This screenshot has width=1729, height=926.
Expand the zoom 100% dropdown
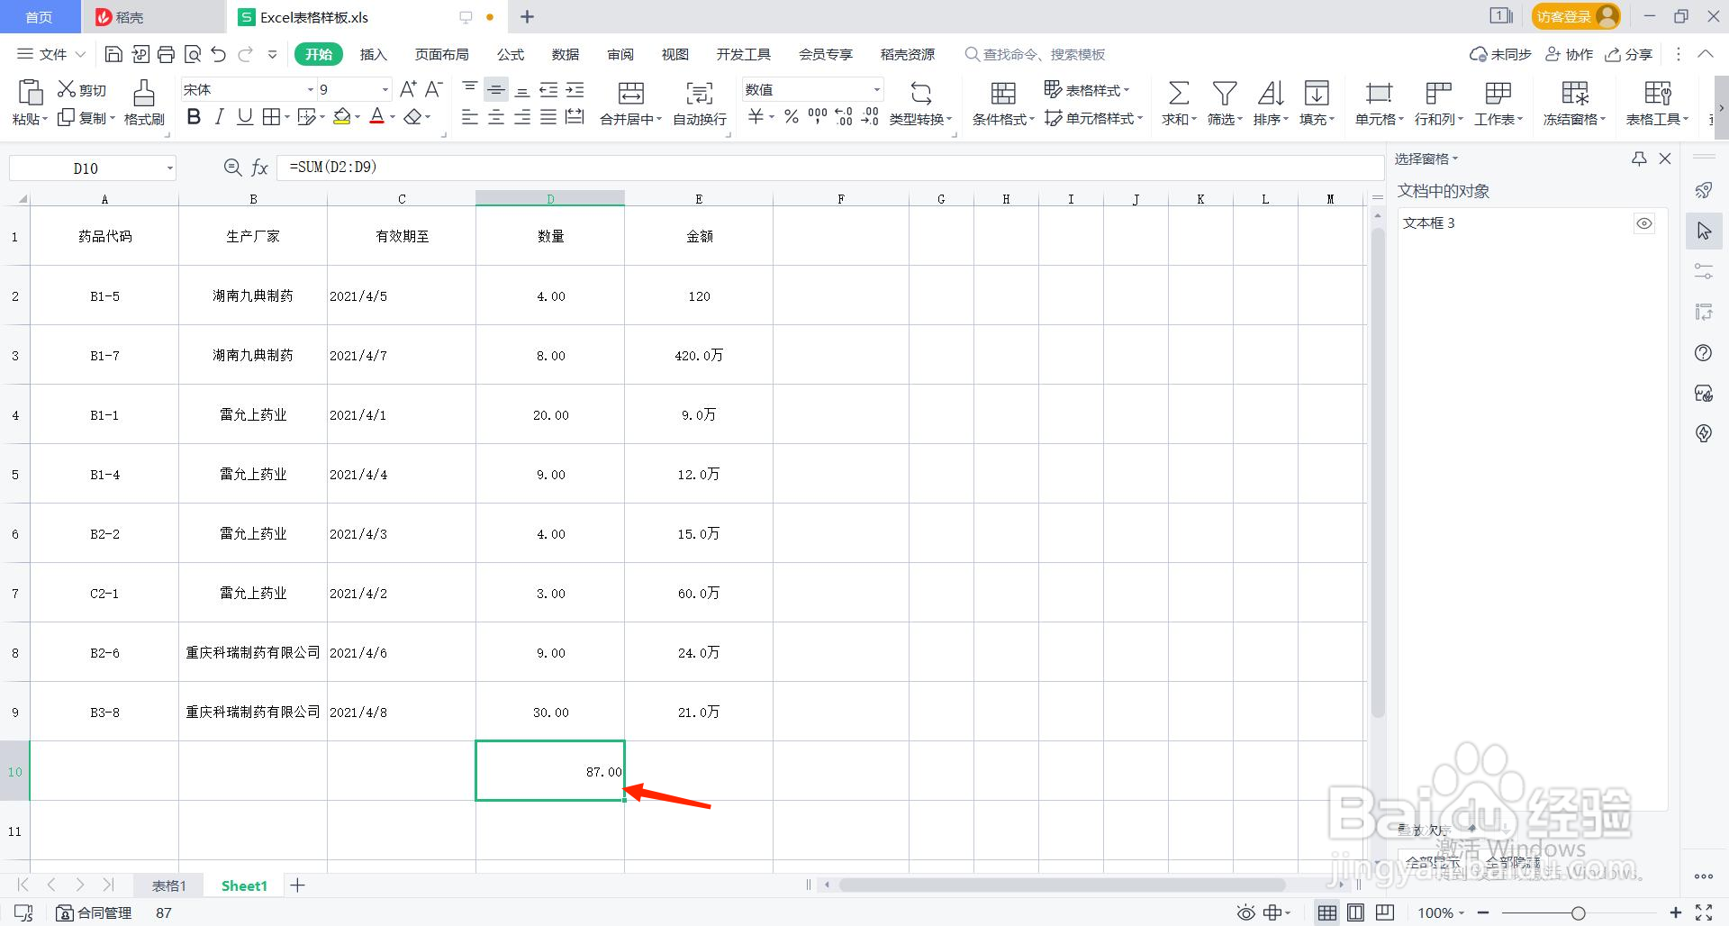pos(1462,913)
